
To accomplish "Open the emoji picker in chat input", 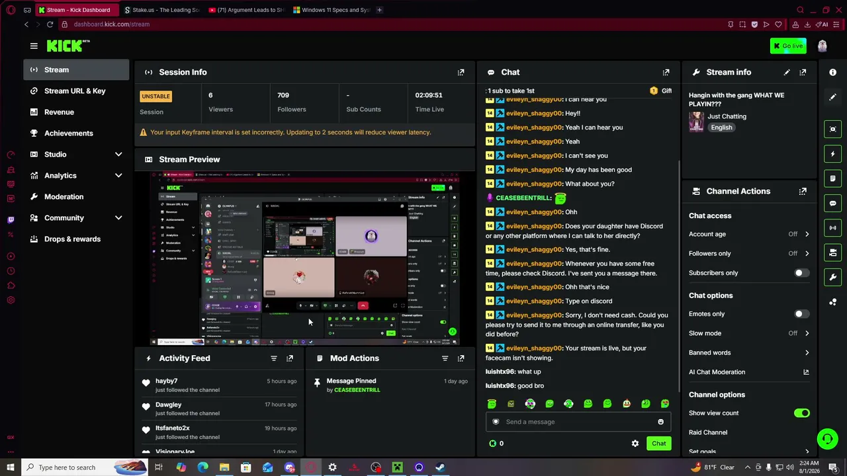I will [660, 422].
